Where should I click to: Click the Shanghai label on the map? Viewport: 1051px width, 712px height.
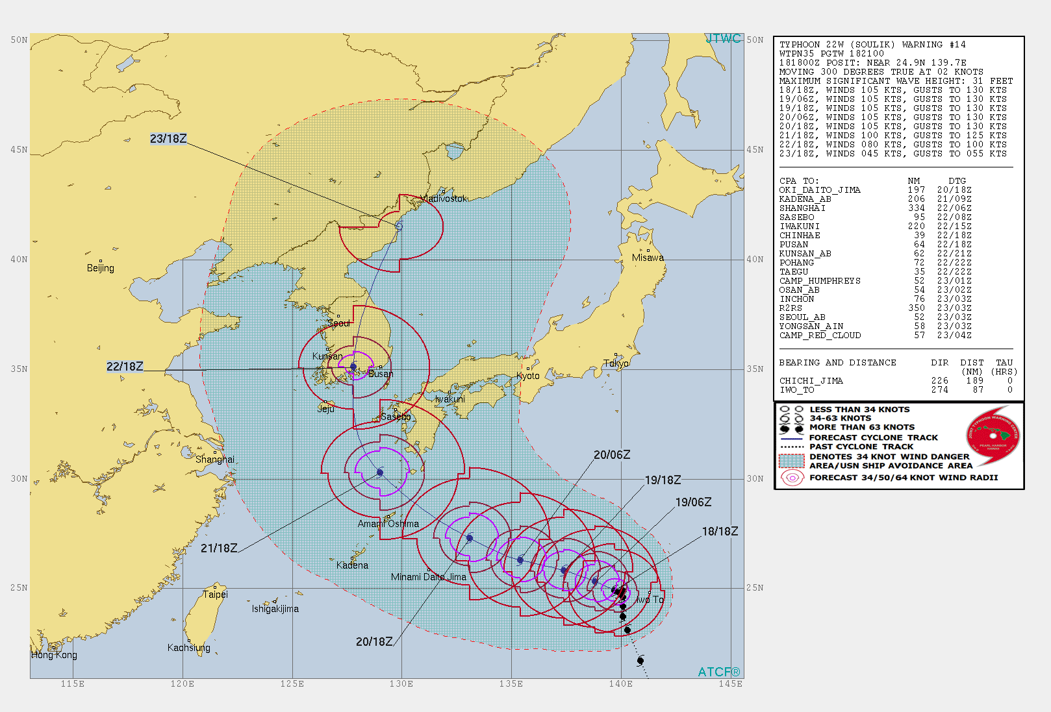click(215, 460)
